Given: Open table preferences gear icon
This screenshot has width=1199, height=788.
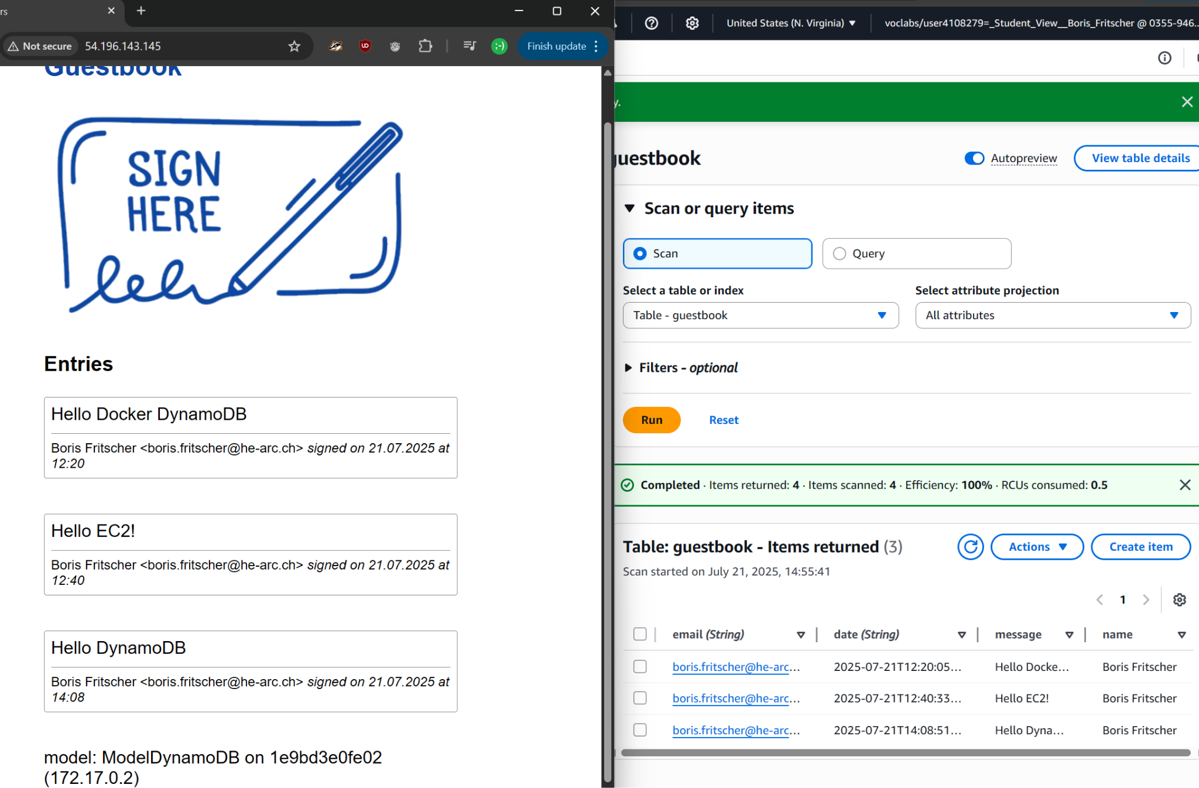Looking at the screenshot, I should [1179, 599].
